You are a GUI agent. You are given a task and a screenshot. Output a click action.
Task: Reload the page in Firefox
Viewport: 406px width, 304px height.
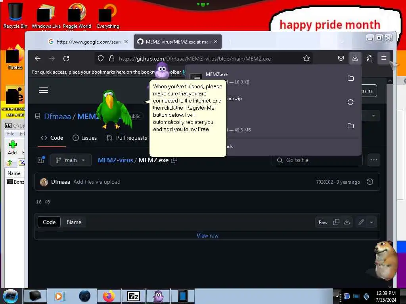coord(66,59)
